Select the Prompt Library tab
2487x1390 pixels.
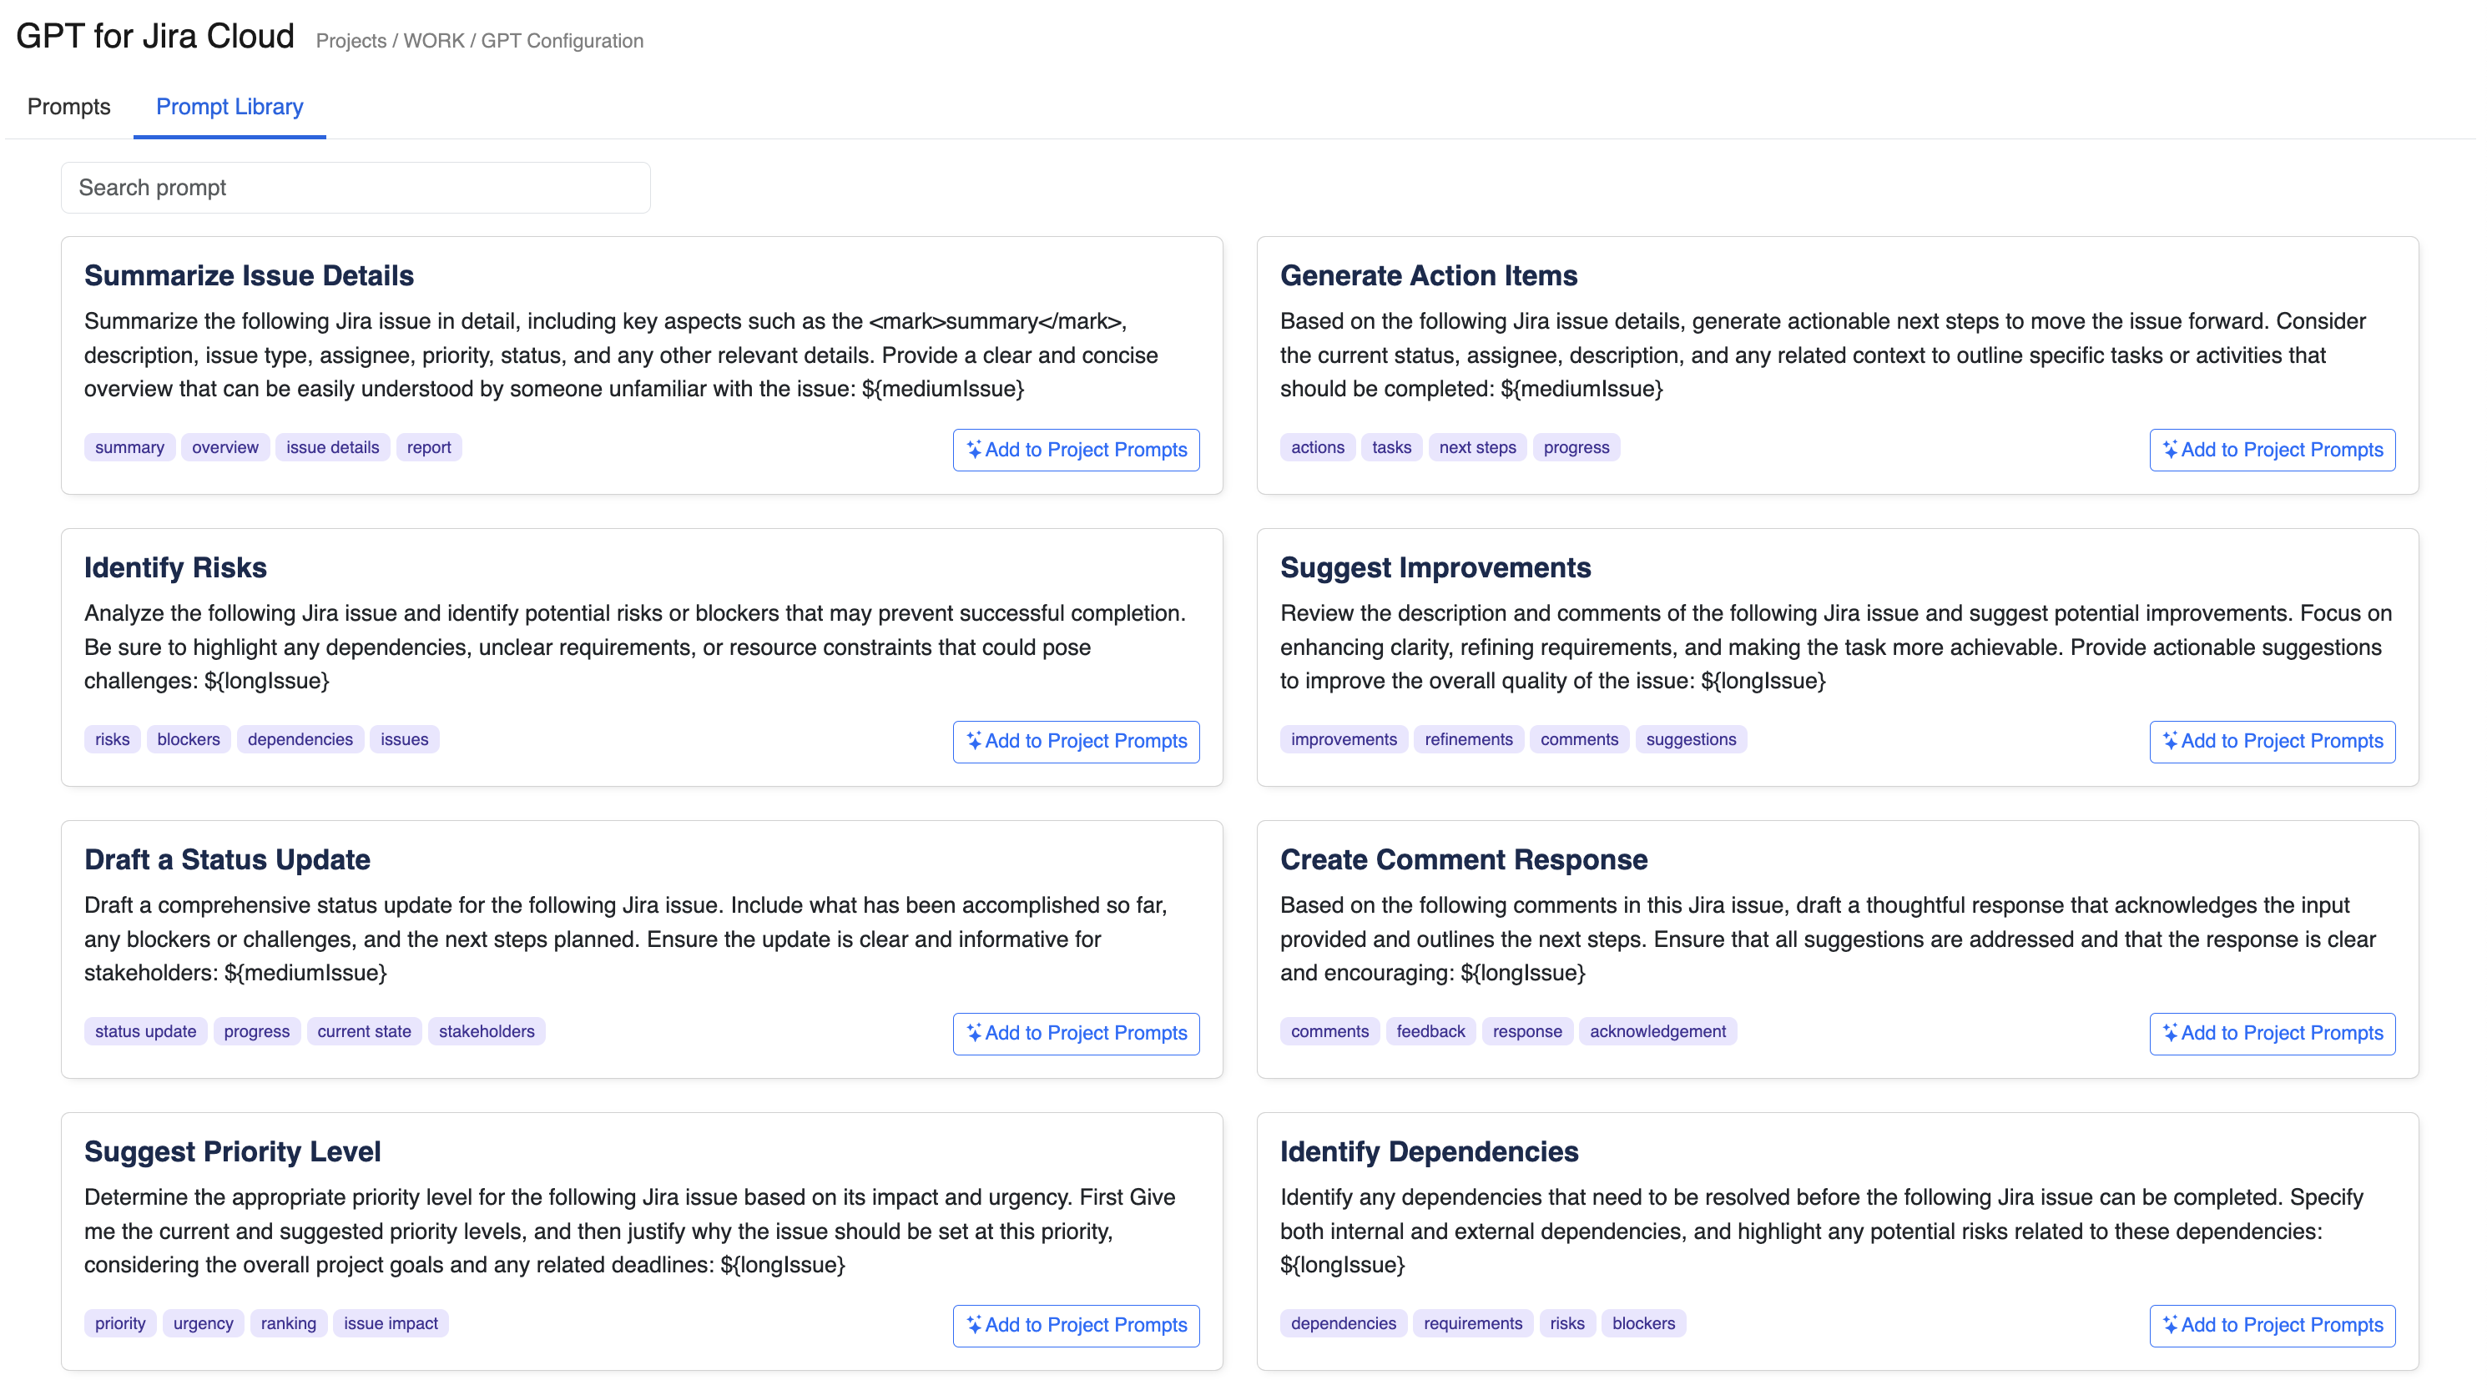[x=230, y=106]
